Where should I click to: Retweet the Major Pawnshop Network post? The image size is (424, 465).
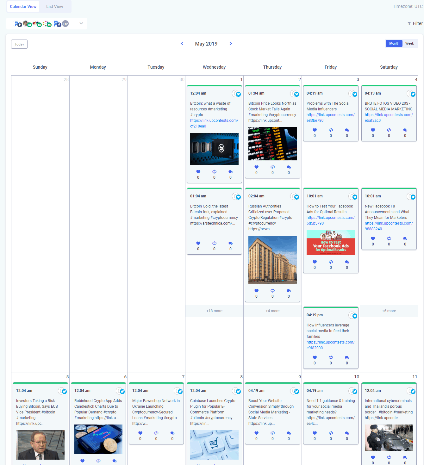click(x=156, y=433)
